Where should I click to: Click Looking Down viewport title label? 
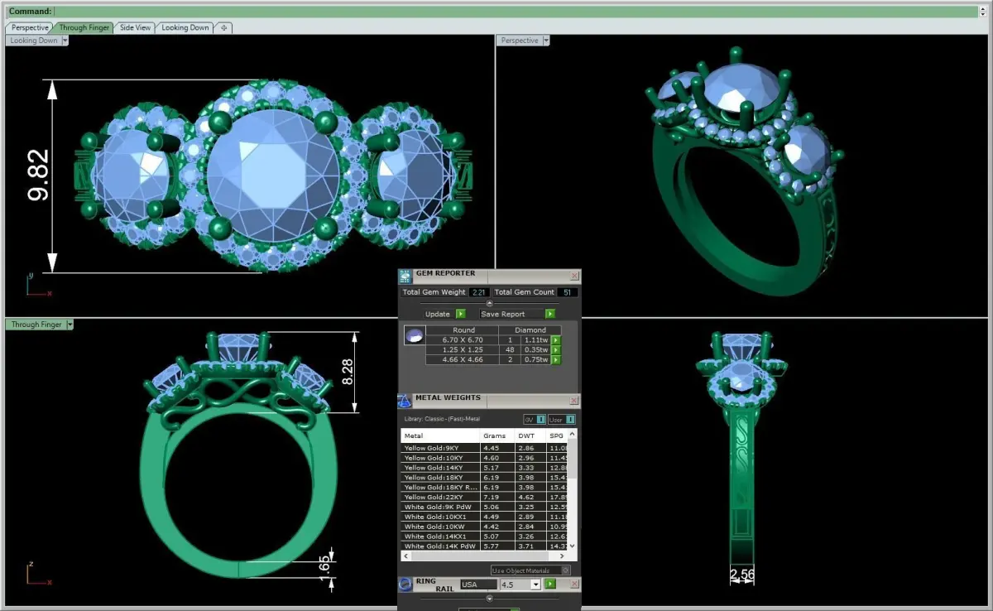[x=34, y=41]
